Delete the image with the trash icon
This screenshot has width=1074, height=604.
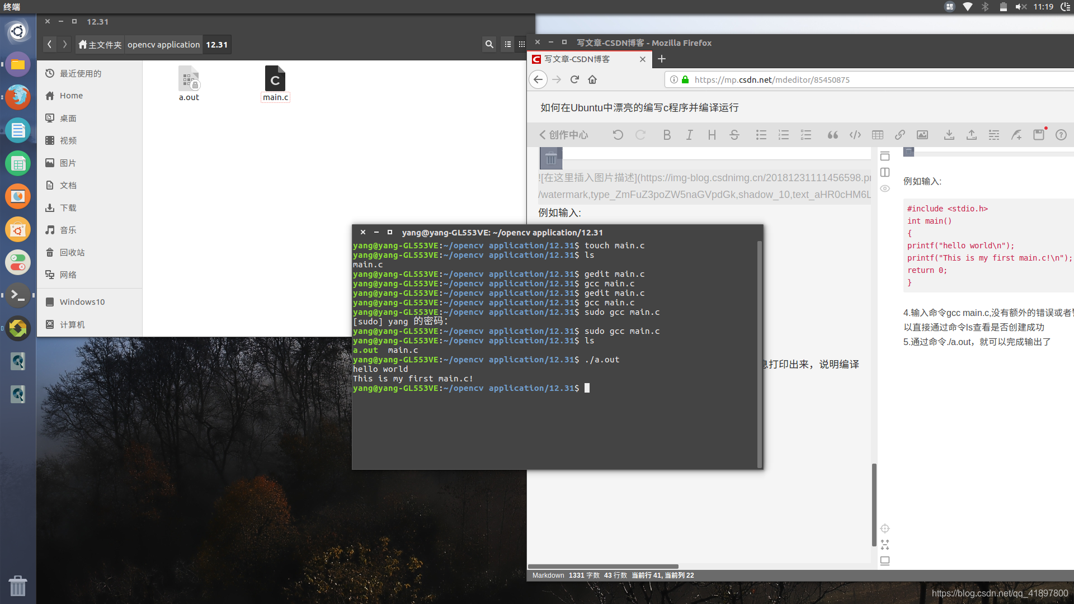point(551,159)
